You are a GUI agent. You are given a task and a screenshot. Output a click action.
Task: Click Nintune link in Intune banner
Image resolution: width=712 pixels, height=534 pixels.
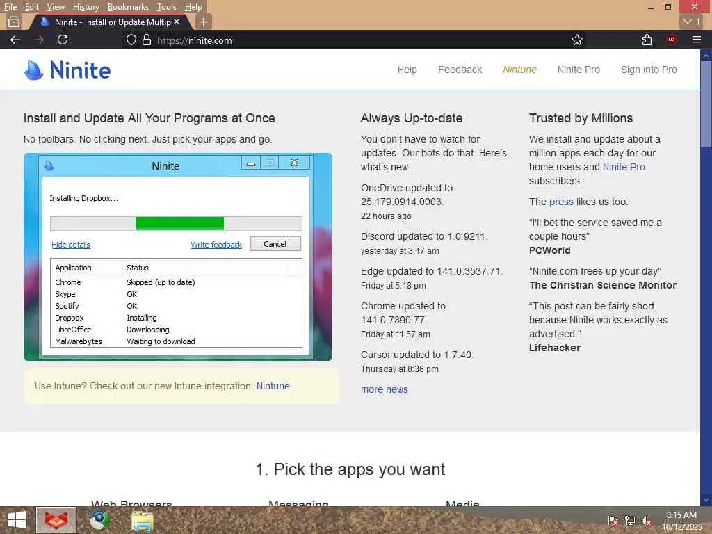273,386
